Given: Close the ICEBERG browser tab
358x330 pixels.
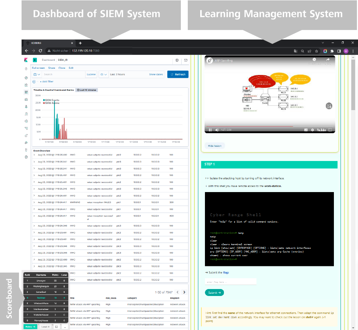Looking at the screenshot, I should [x=72, y=43].
